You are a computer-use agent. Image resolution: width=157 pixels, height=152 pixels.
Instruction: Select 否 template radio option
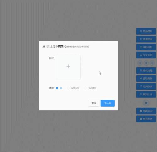coord(59,88)
